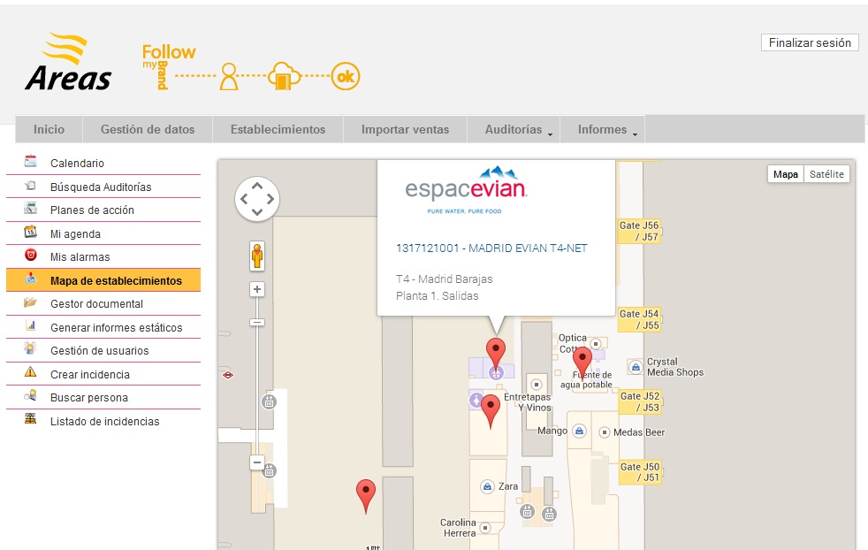868x550 pixels.
Task: Click the Buscar persona search icon
Action: coord(30,396)
